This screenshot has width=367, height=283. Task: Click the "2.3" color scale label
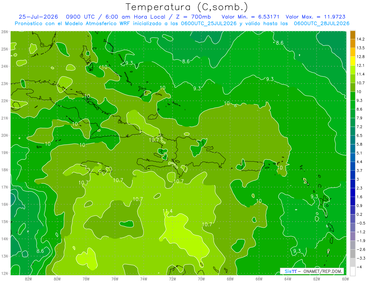pos(360,188)
